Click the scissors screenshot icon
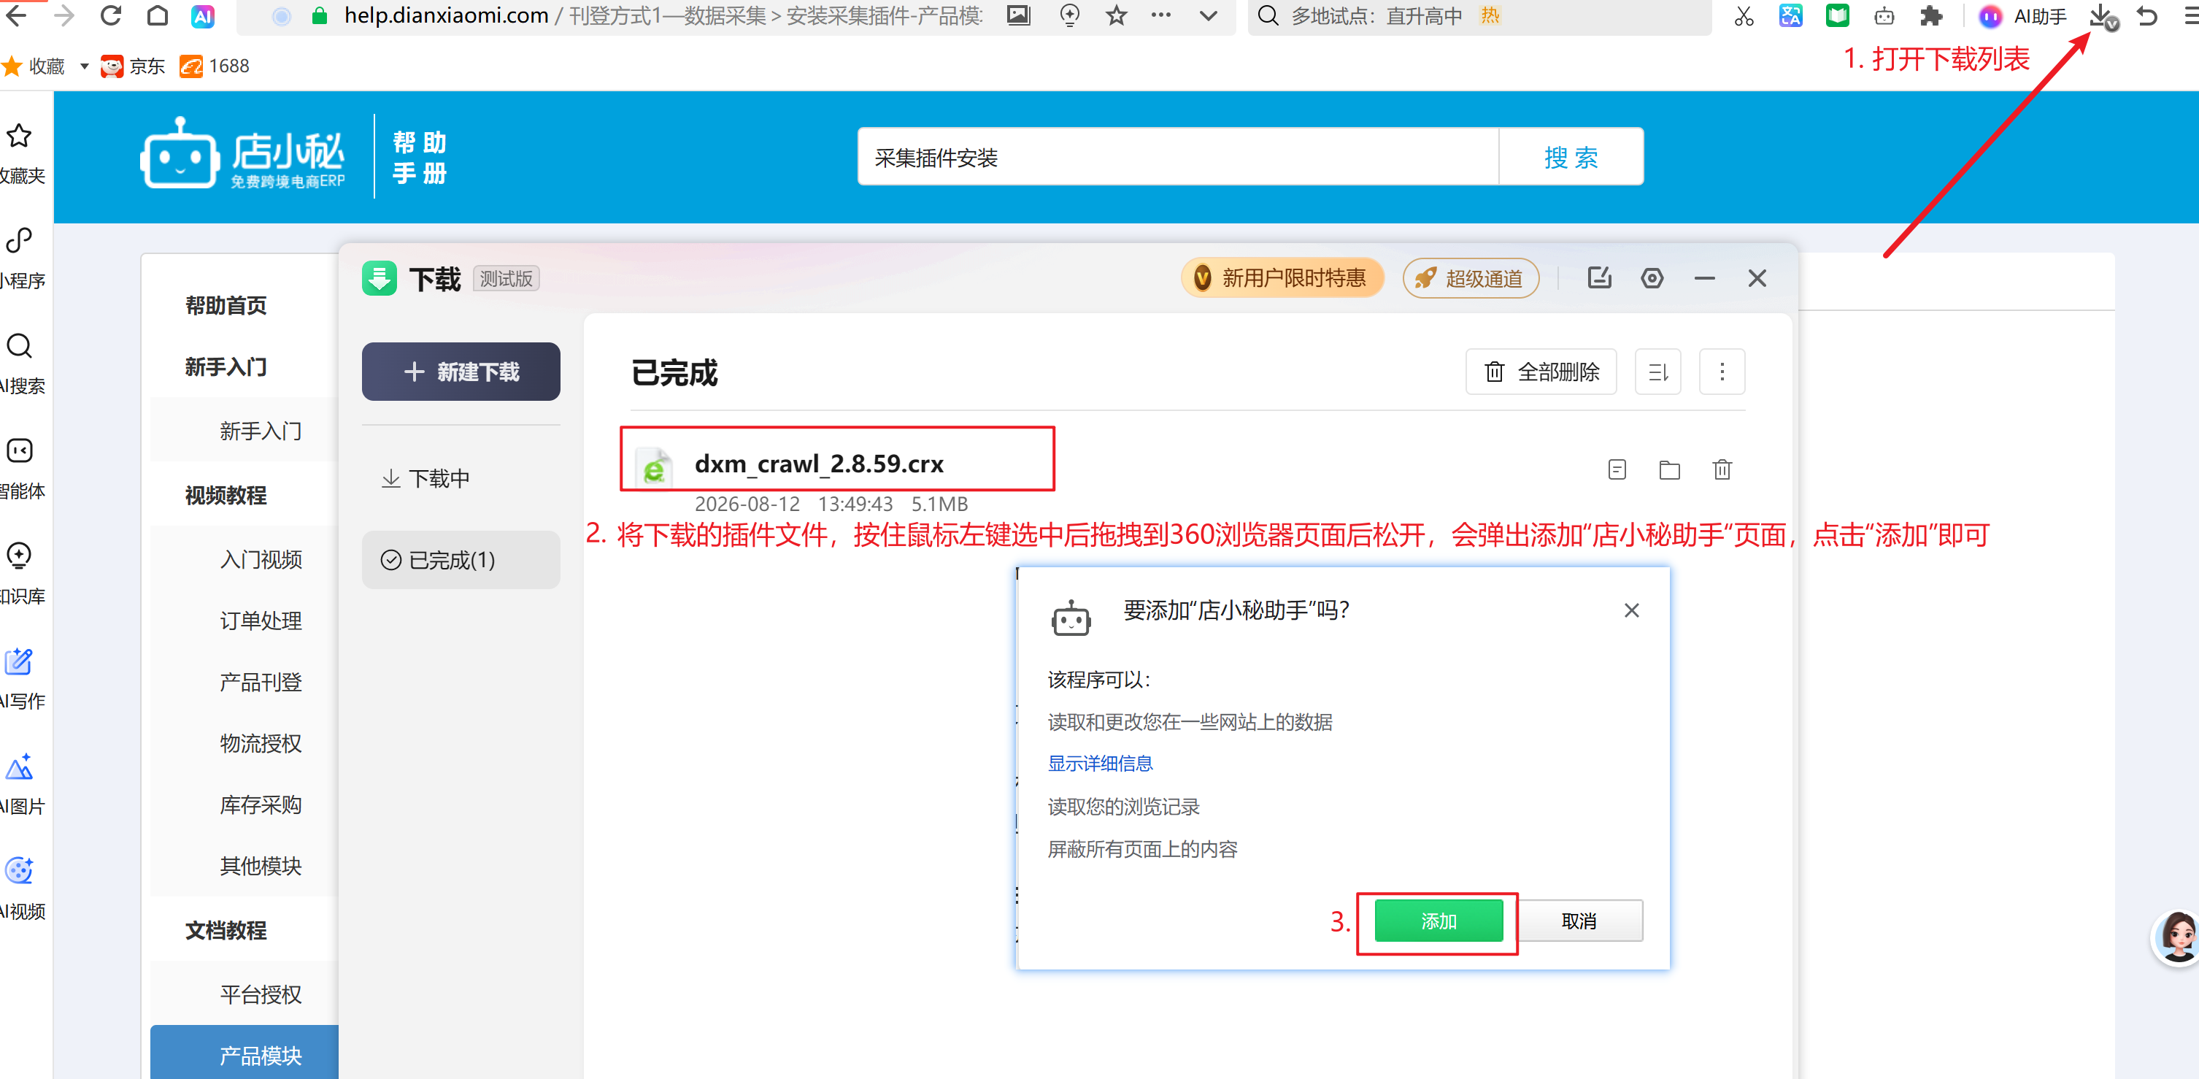Viewport: 2199px width, 1079px height. tap(1743, 15)
